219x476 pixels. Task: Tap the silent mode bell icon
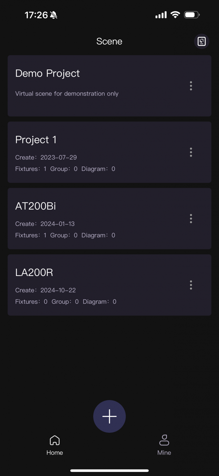coord(54,15)
